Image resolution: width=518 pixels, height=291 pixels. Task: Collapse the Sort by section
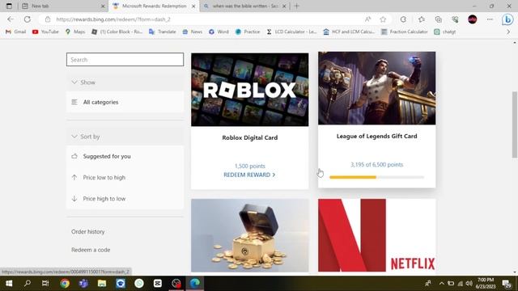tap(125, 137)
